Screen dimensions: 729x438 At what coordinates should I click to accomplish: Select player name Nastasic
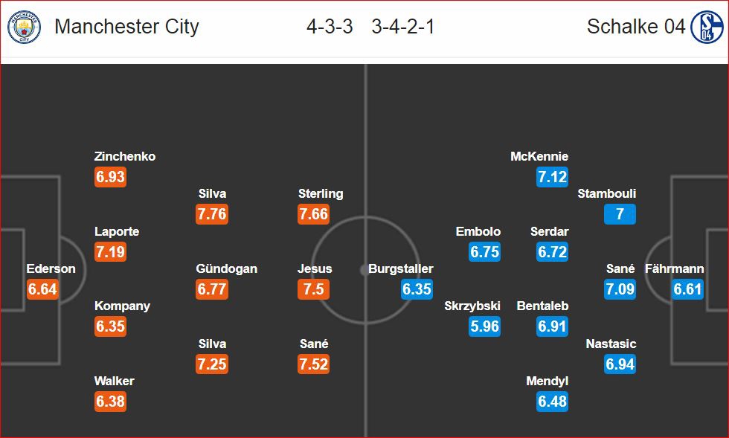611,344
